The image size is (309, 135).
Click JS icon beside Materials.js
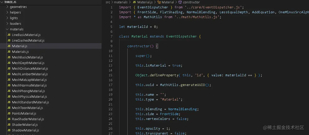pyautogui.click(x=9, y=52)
